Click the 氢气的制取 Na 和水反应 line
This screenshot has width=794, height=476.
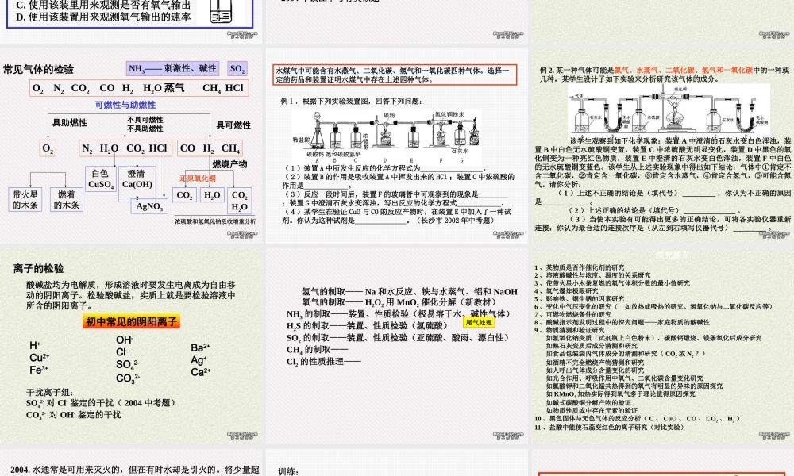[x=410, y=291]
